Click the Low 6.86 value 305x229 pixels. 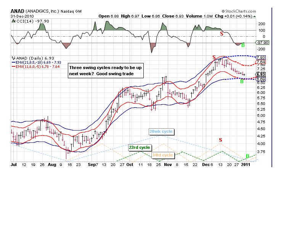tap(151, 16)
